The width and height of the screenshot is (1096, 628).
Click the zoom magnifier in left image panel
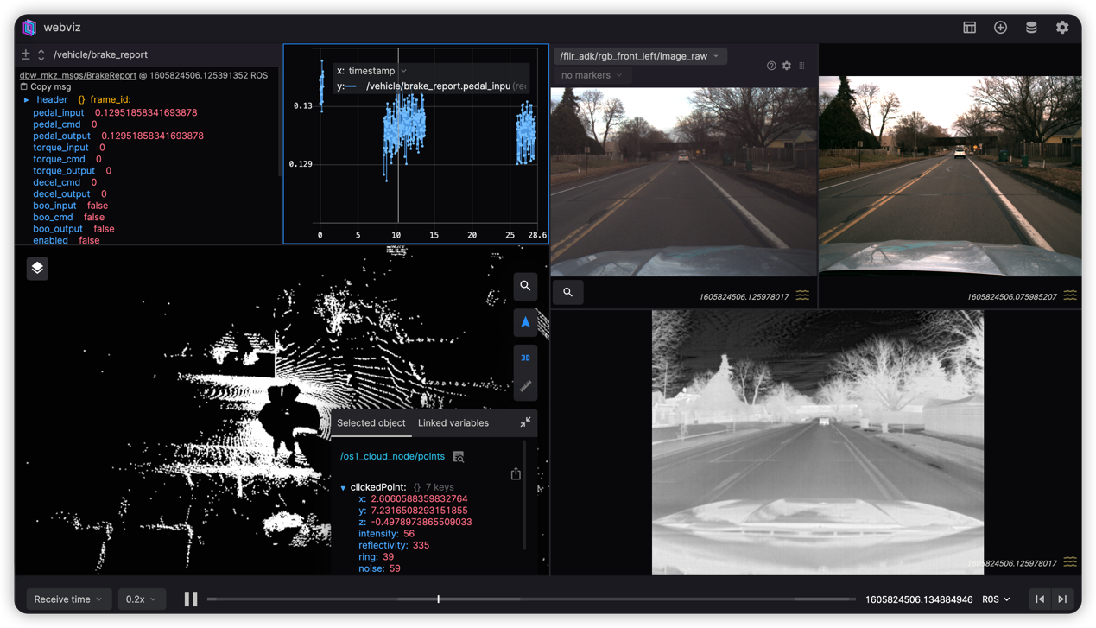tap(567, 292)
